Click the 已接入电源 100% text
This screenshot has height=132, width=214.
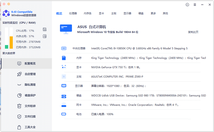[102, 114]
